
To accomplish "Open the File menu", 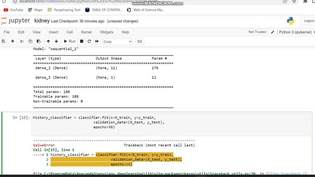I will coord(6,32).
